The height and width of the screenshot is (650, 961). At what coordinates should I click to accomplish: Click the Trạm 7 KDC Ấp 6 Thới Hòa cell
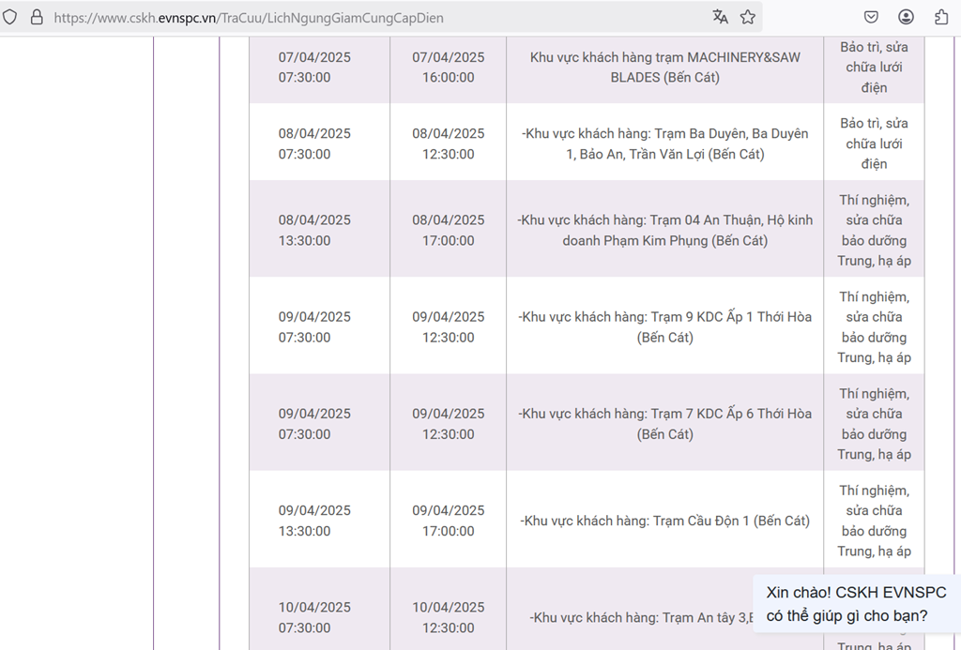tap(664, 423)
